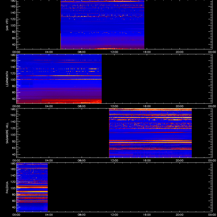This screenshot has height=217, width=217.
Task: Click the 40 frequency tick on San Vito axis
Action: 14,44
